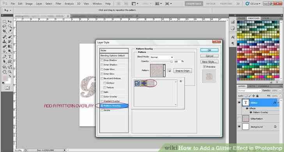The height and width of the screenshot is (152, 284).
Task: Switch to the Channels tab
Action: 264,86
